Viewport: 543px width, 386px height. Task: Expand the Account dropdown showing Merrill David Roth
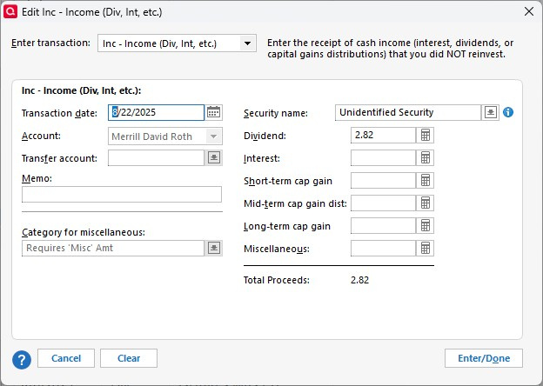pyautogui.click(x=214, y=136)
